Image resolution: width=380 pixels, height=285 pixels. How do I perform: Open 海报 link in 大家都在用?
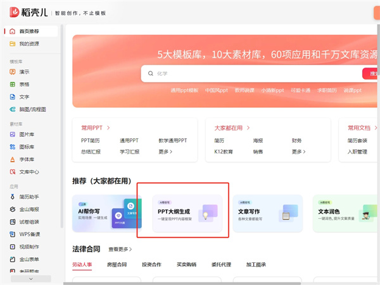point(258,141)
